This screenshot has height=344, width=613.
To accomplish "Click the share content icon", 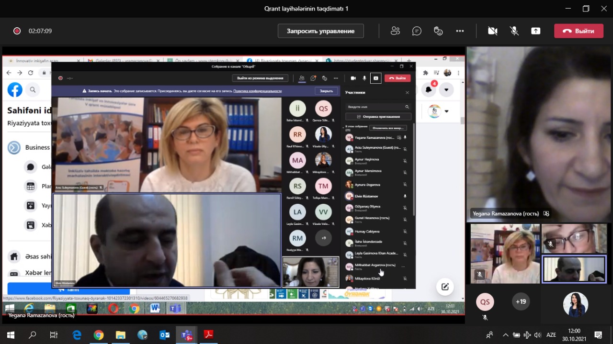I will coord(535,31).
